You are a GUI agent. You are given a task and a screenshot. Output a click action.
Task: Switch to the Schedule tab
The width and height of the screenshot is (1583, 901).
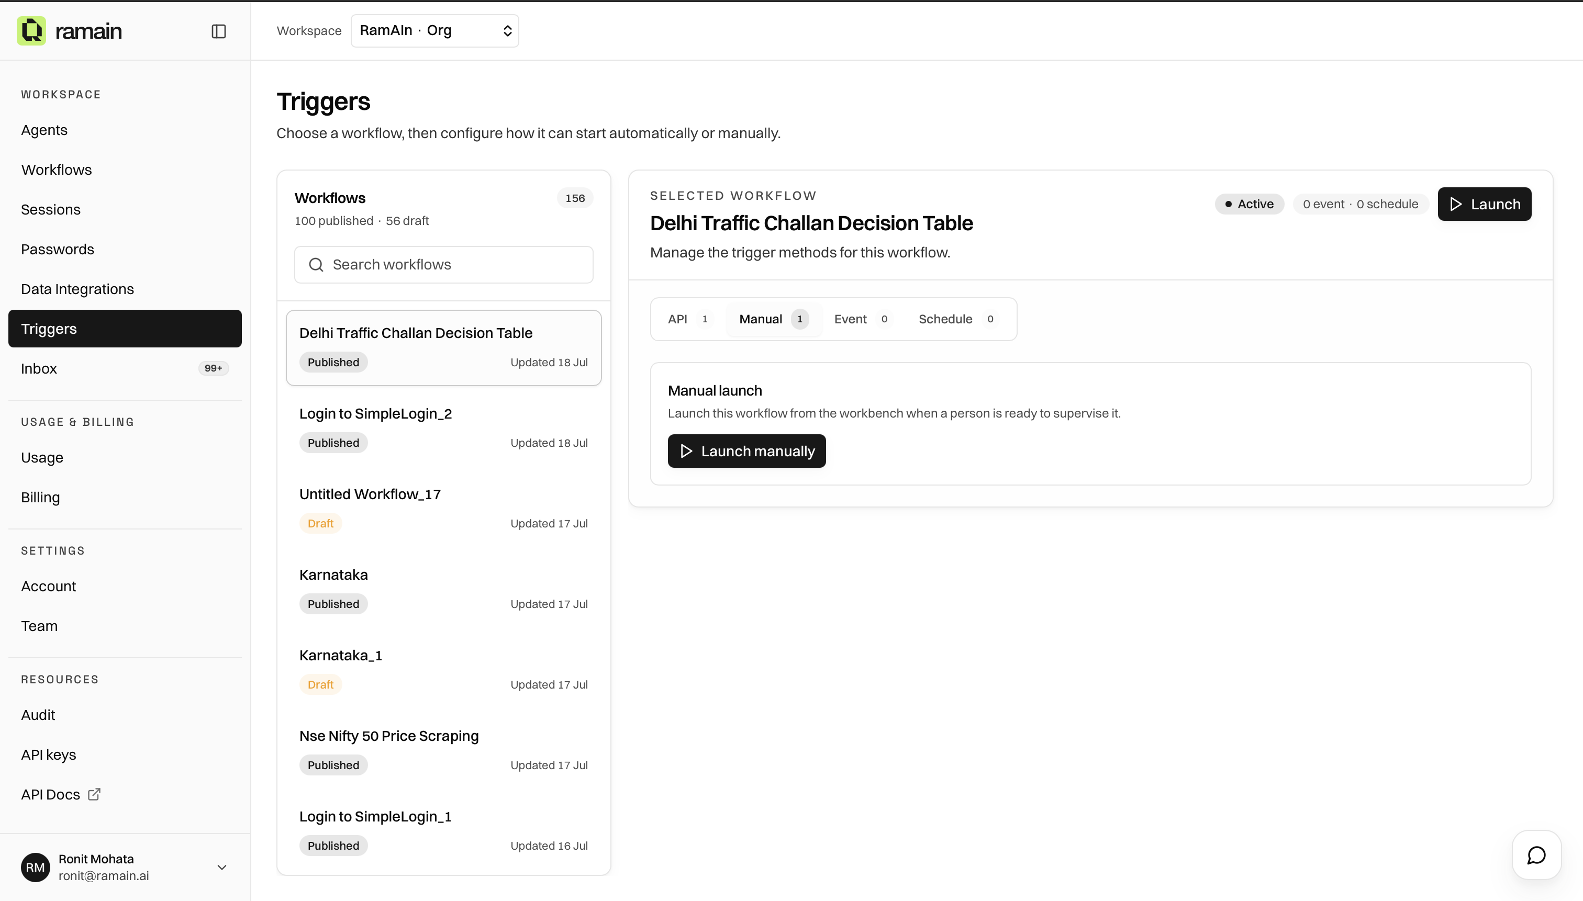pos(958,319)
